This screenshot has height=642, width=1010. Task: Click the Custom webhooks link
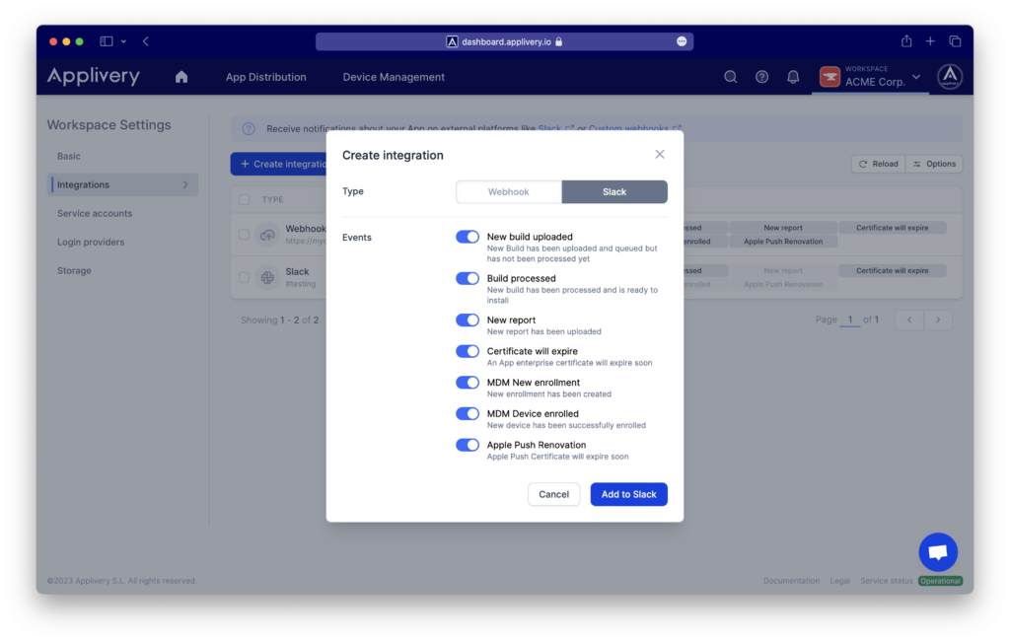pyautogui.click(x=634, y=128)
